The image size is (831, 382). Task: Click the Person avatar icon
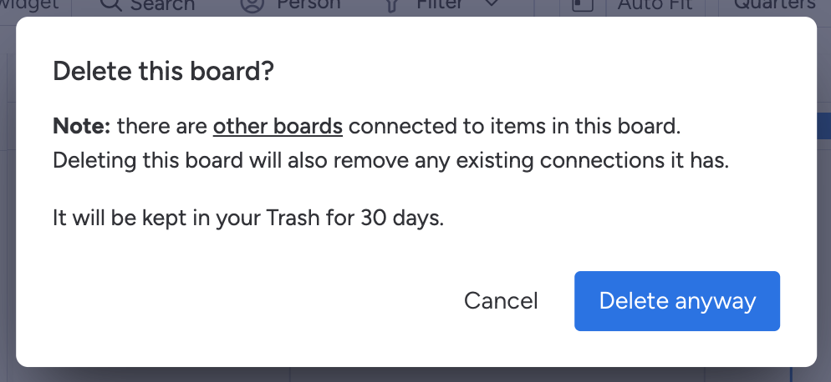251,5
